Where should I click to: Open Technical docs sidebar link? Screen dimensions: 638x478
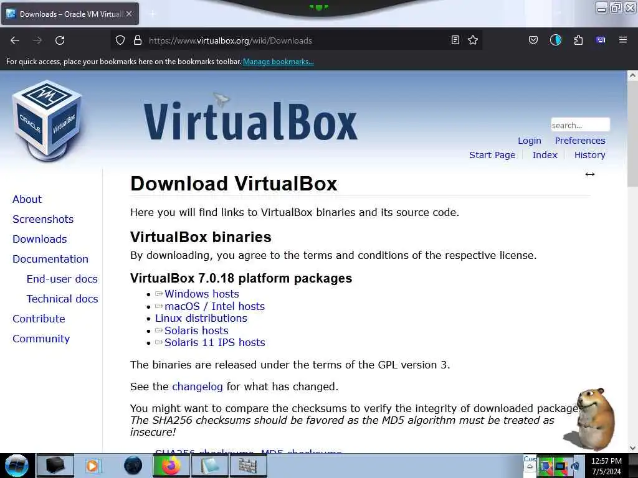click(x=62, y=299)
